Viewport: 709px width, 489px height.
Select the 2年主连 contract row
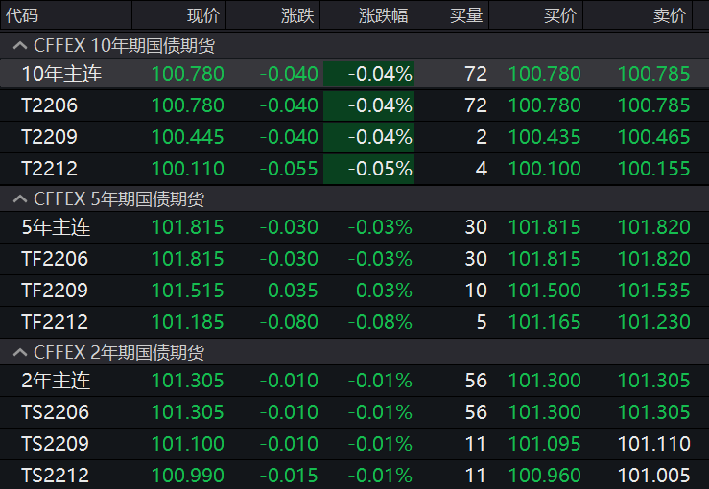point(56,381)
